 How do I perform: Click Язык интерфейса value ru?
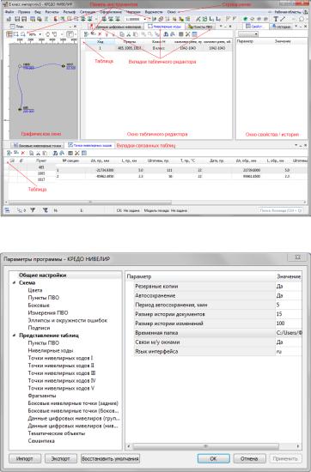click(289, 351)
